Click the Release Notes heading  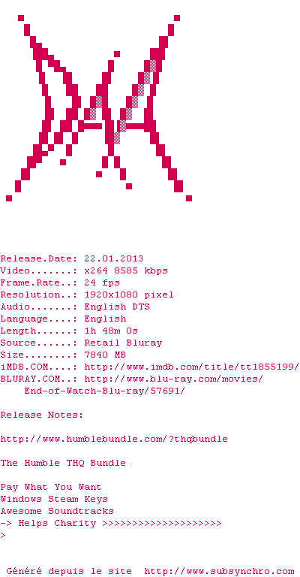[42, 415]
